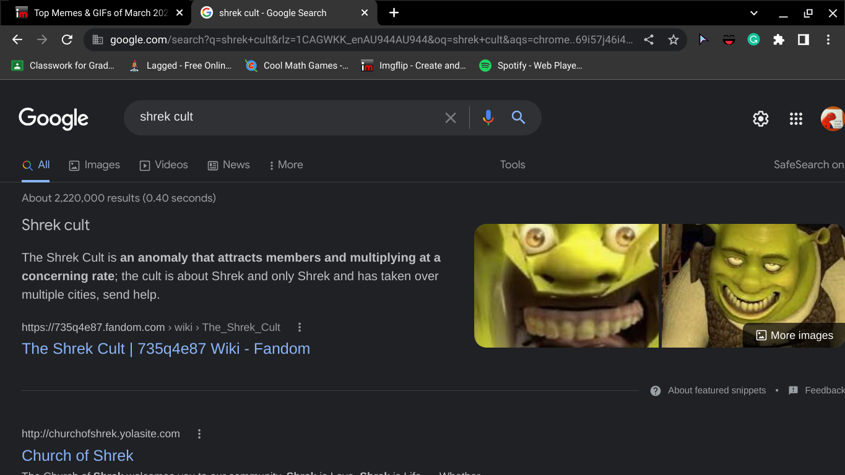Image resolution: width=845 pixels, height=475 pixels.
Task: Switch to News results
Action: click(228, 165)
